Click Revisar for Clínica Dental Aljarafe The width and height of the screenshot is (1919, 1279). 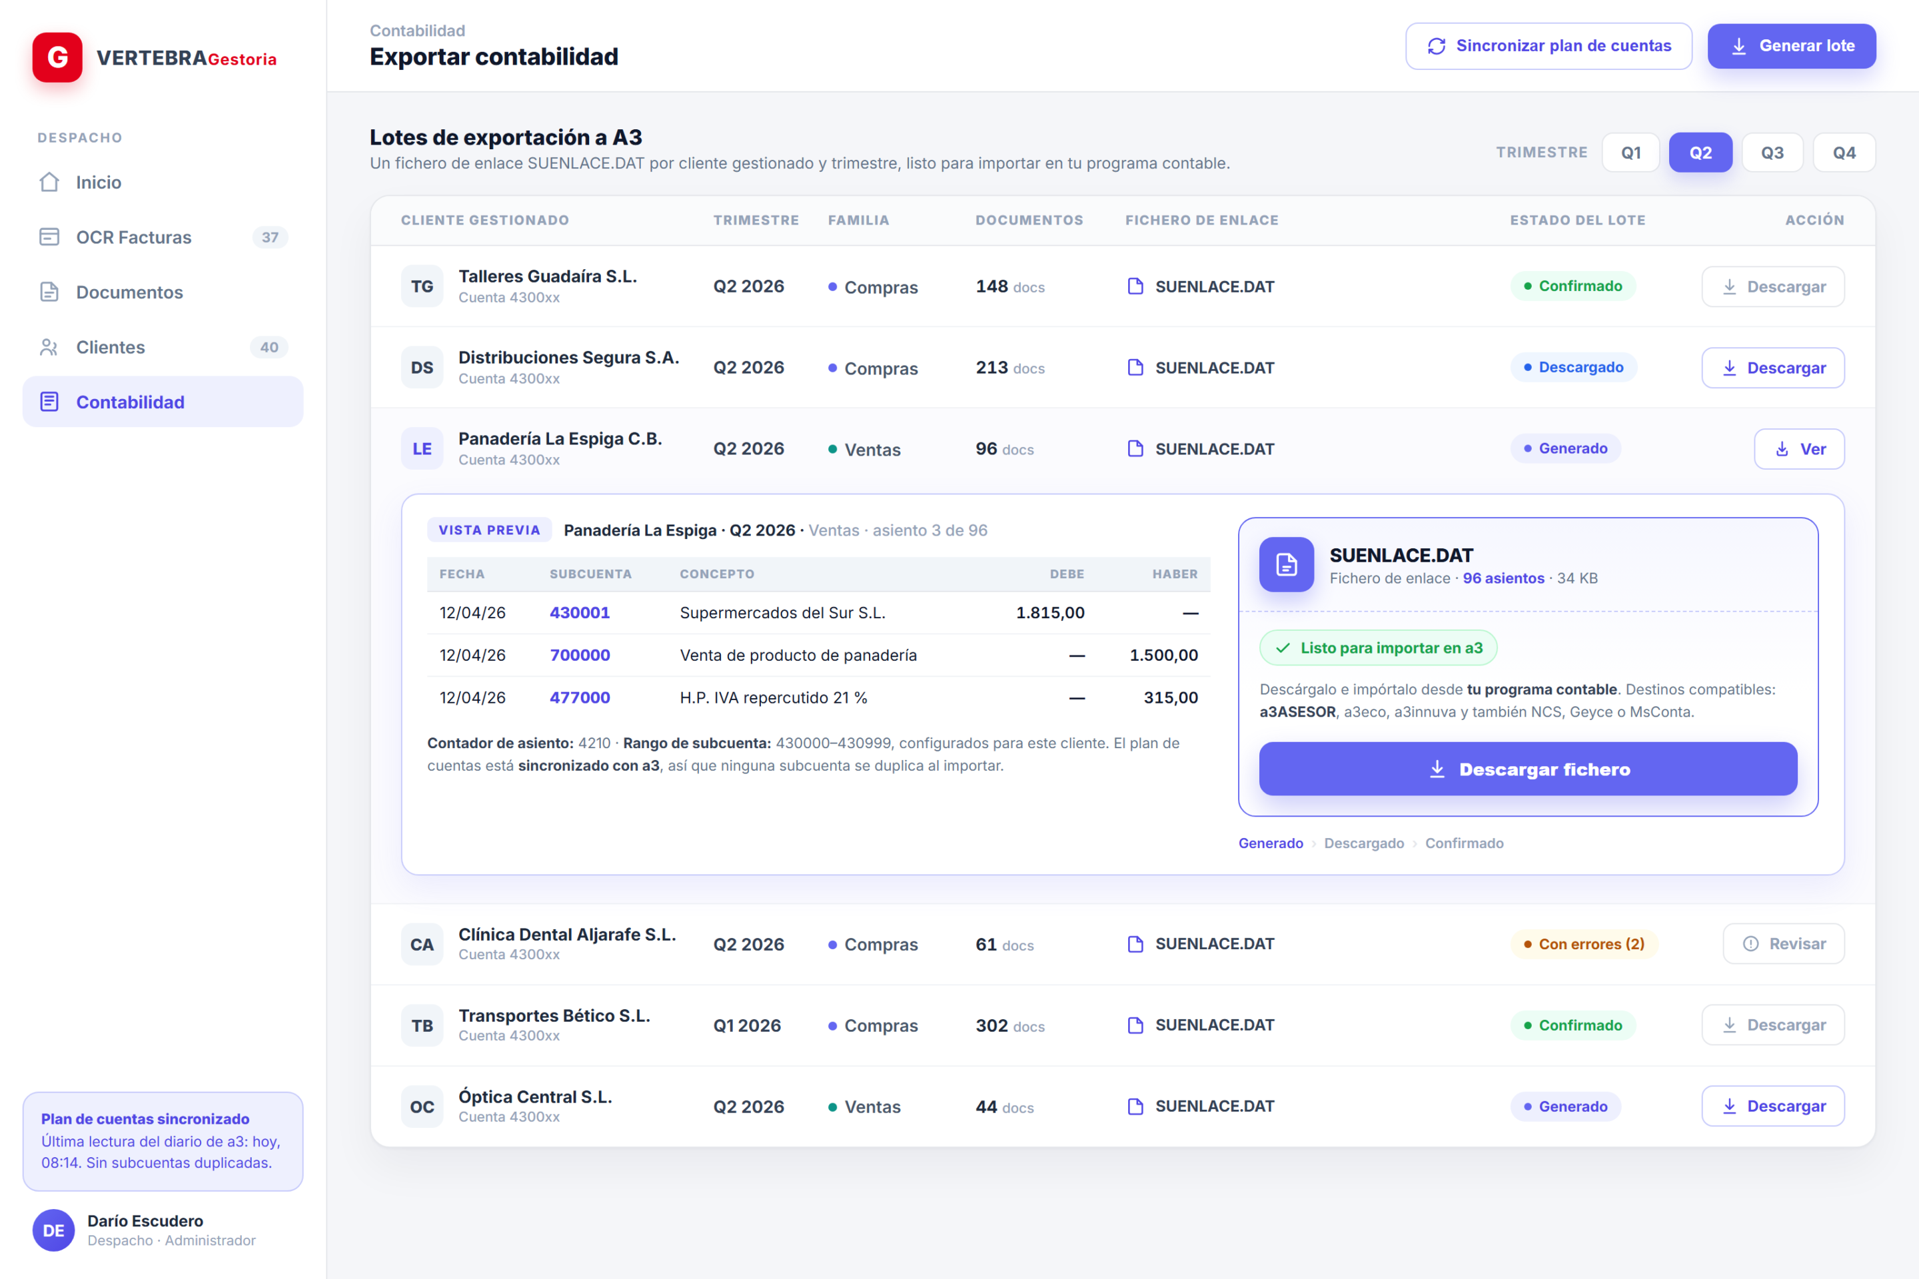(1783, 944)
